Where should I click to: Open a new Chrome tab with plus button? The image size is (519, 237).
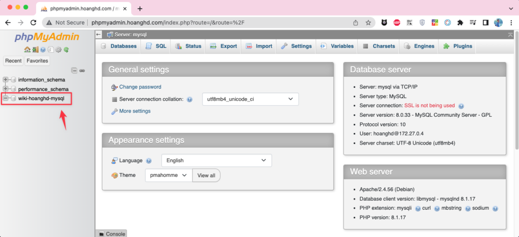140,9
